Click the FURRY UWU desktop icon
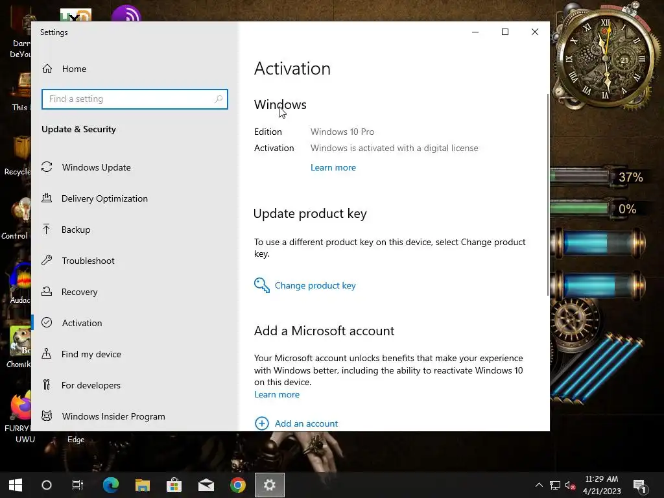The image size is (664, 498). click(x=19, y=417)
